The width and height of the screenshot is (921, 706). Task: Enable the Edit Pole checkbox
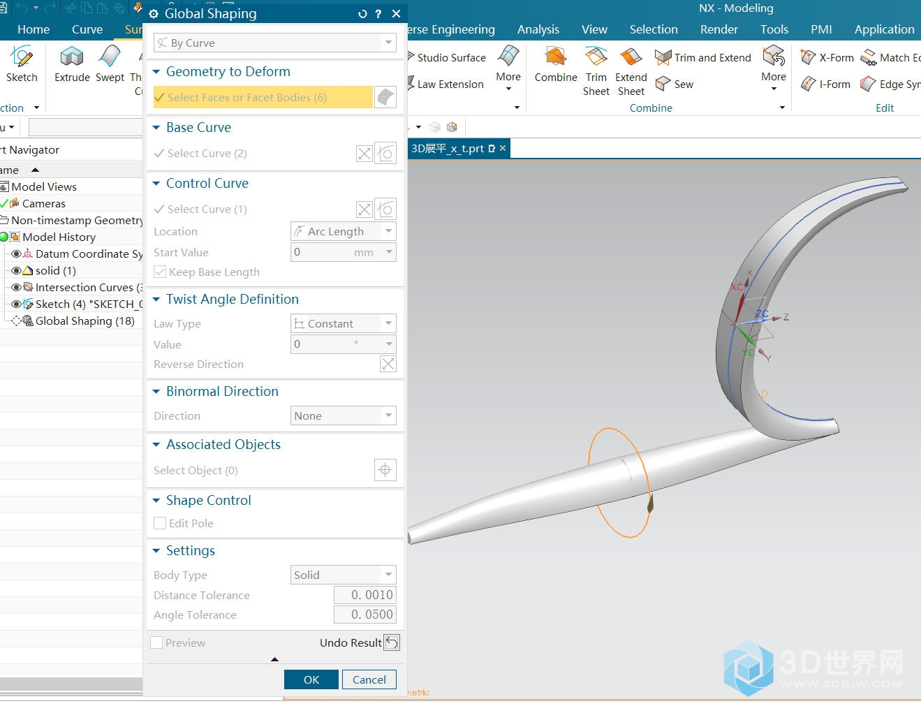coord(160,523)
